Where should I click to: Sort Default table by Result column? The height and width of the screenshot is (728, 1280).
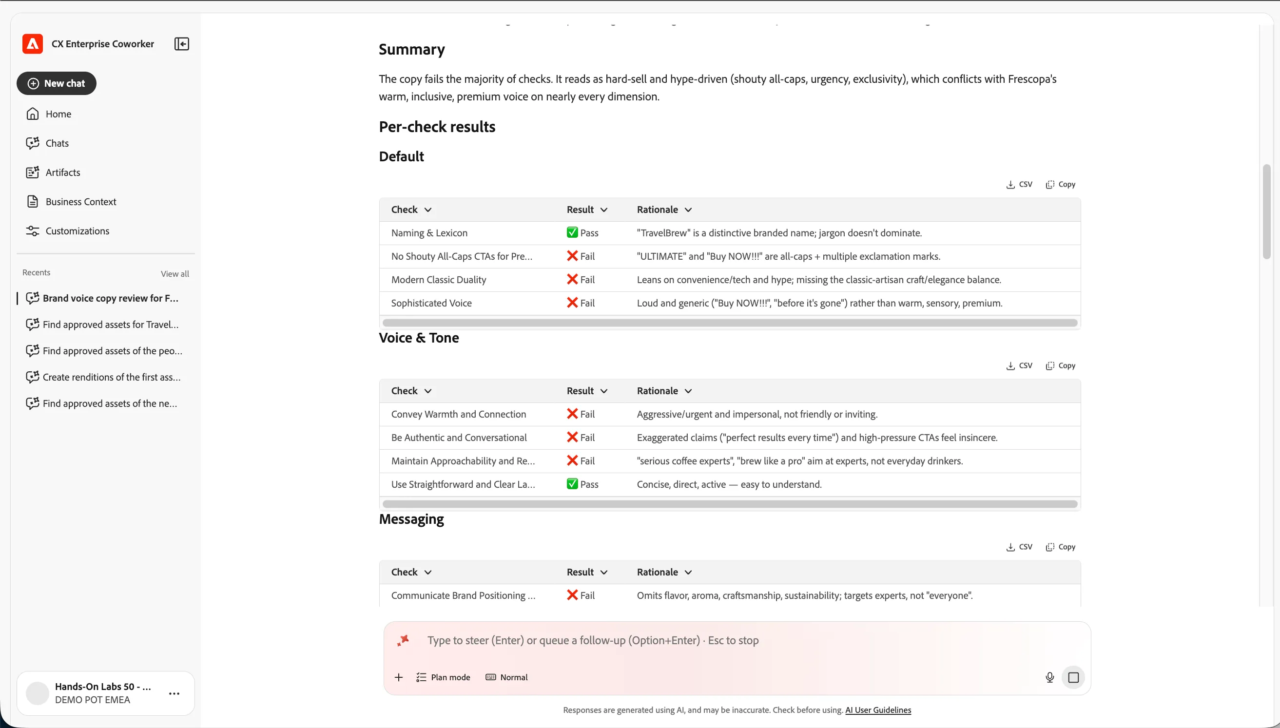587,210
